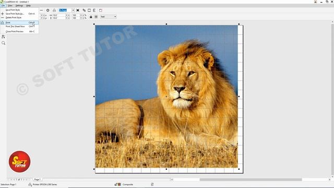This screenshot has width=334, height=188.
Task: Click the Page 1 tab
Action: pos(37,180)
